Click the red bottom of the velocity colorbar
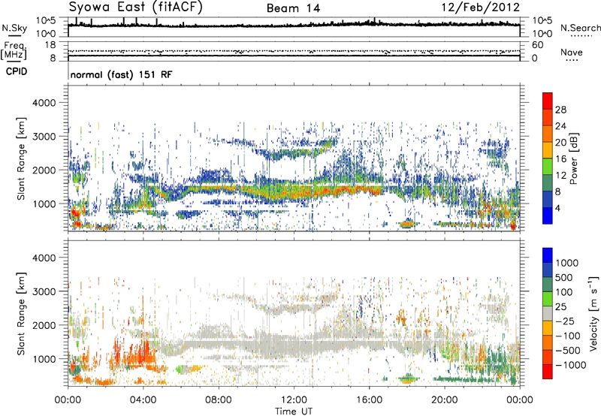Image resolution: width=601 pixels, height=416 pixels. click(548, 372)
